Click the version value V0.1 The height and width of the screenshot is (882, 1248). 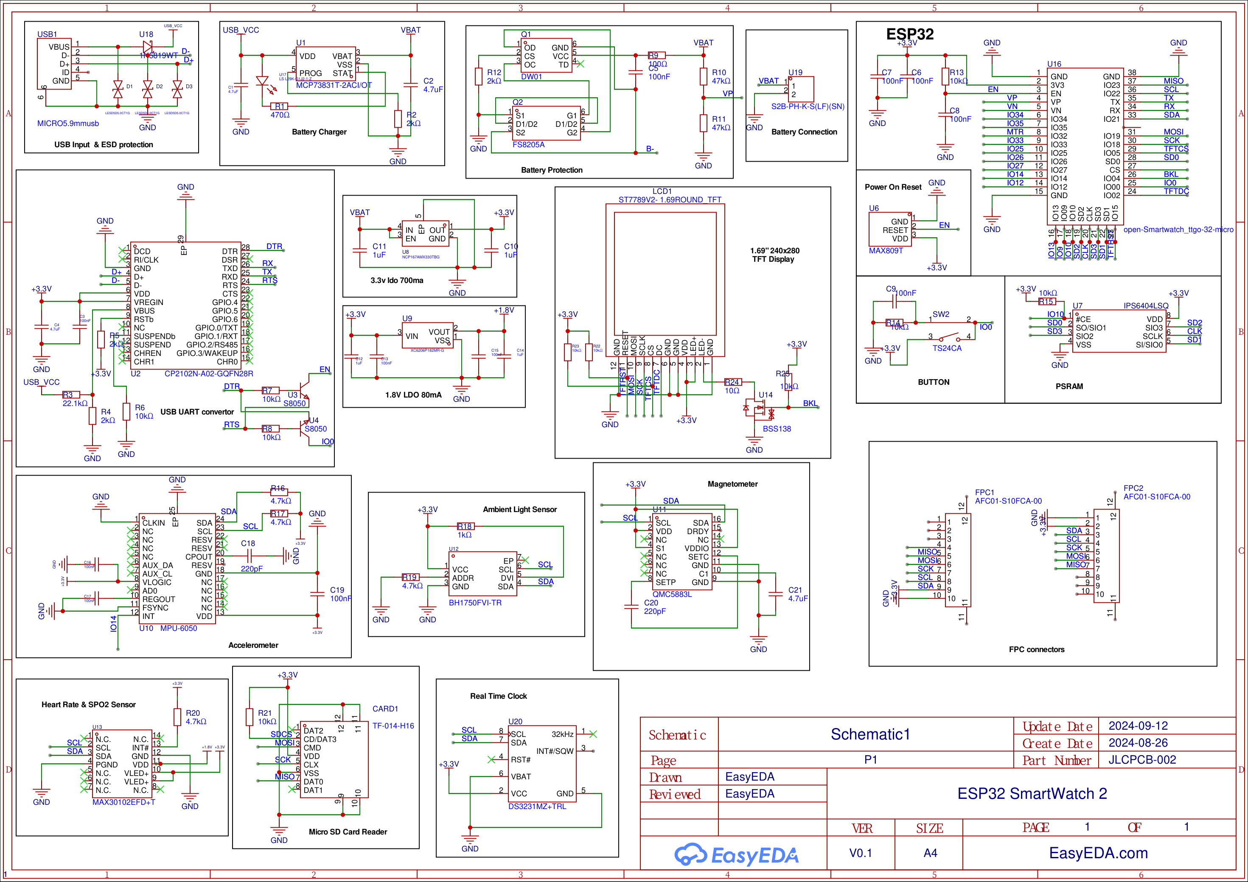coord(861,853)
